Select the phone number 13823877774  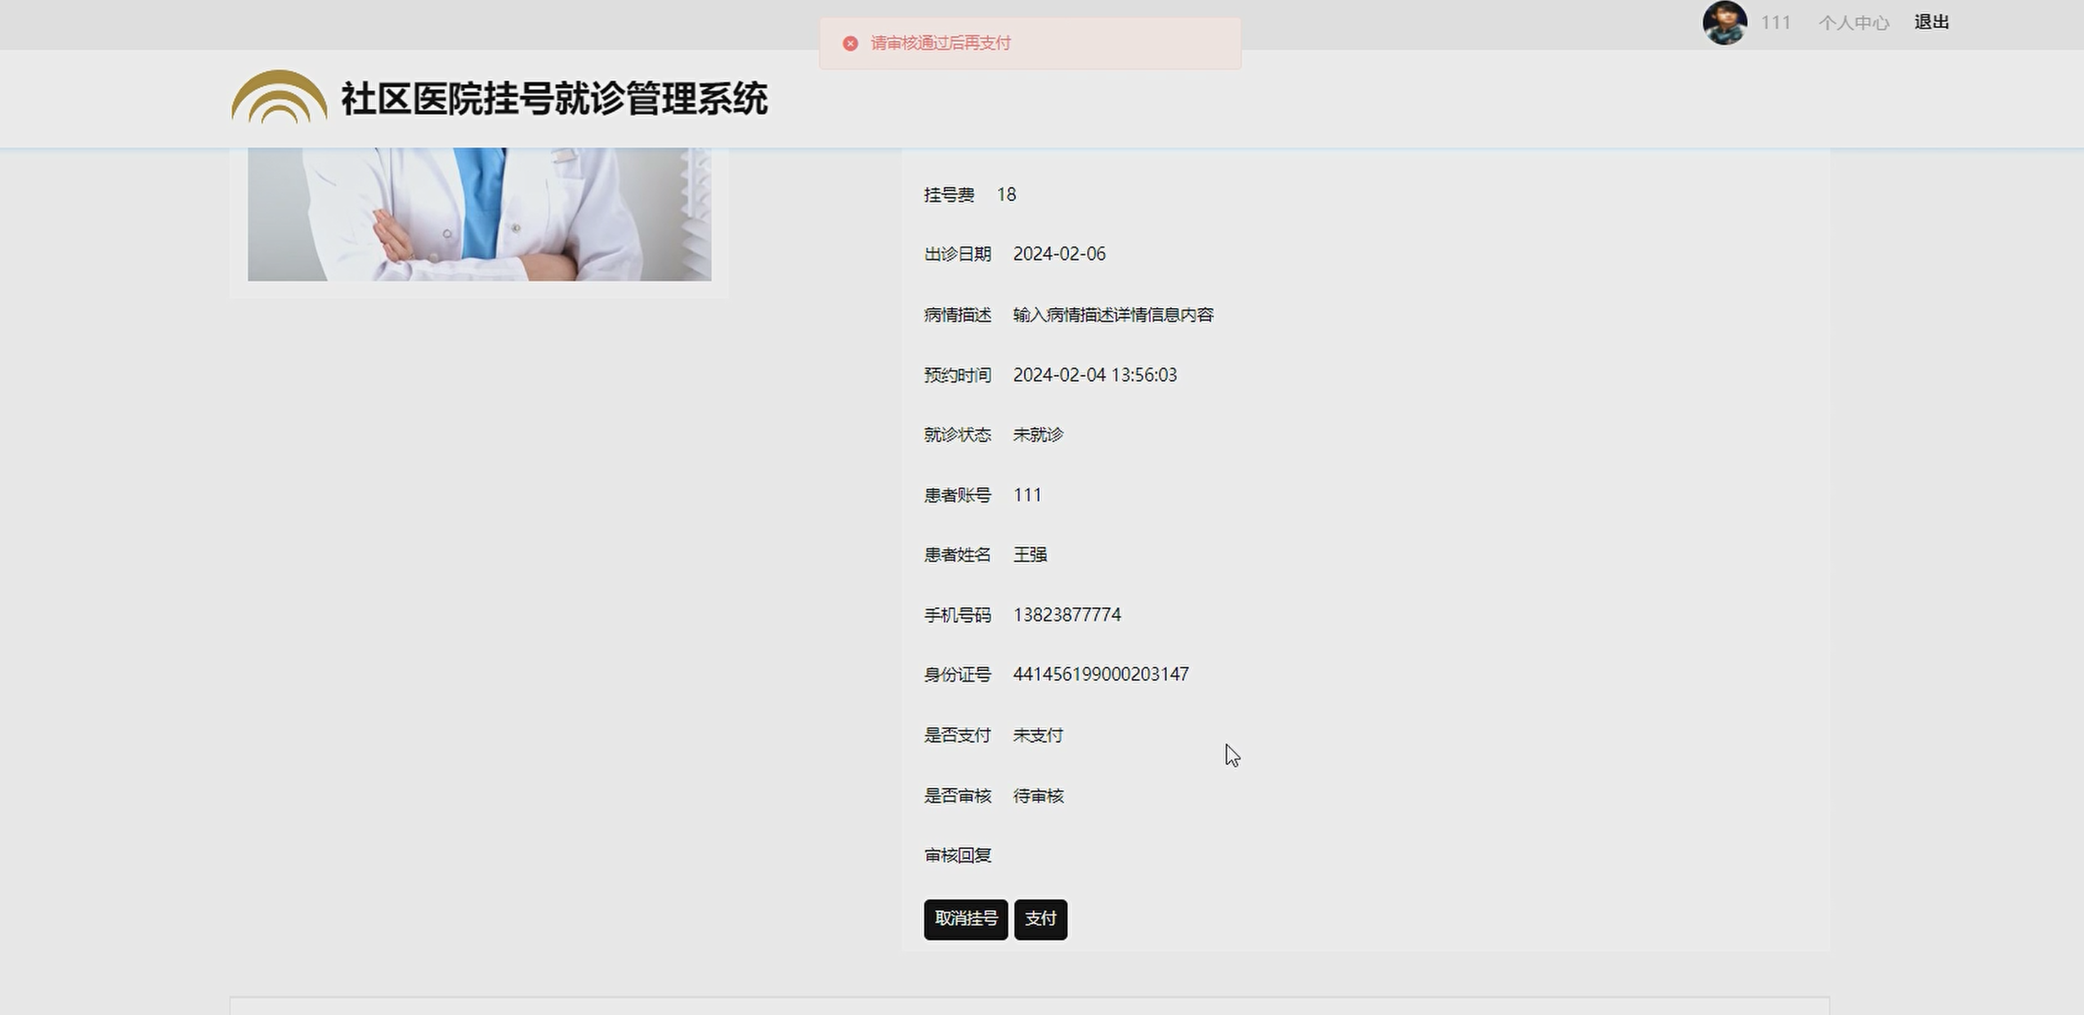click(1067, 615)
